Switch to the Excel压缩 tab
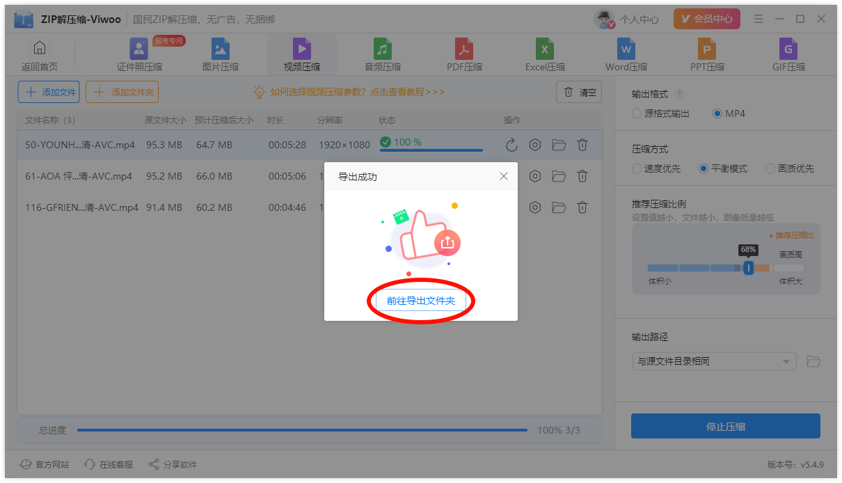This screenshot has height=483, width=842. point(545,55)
